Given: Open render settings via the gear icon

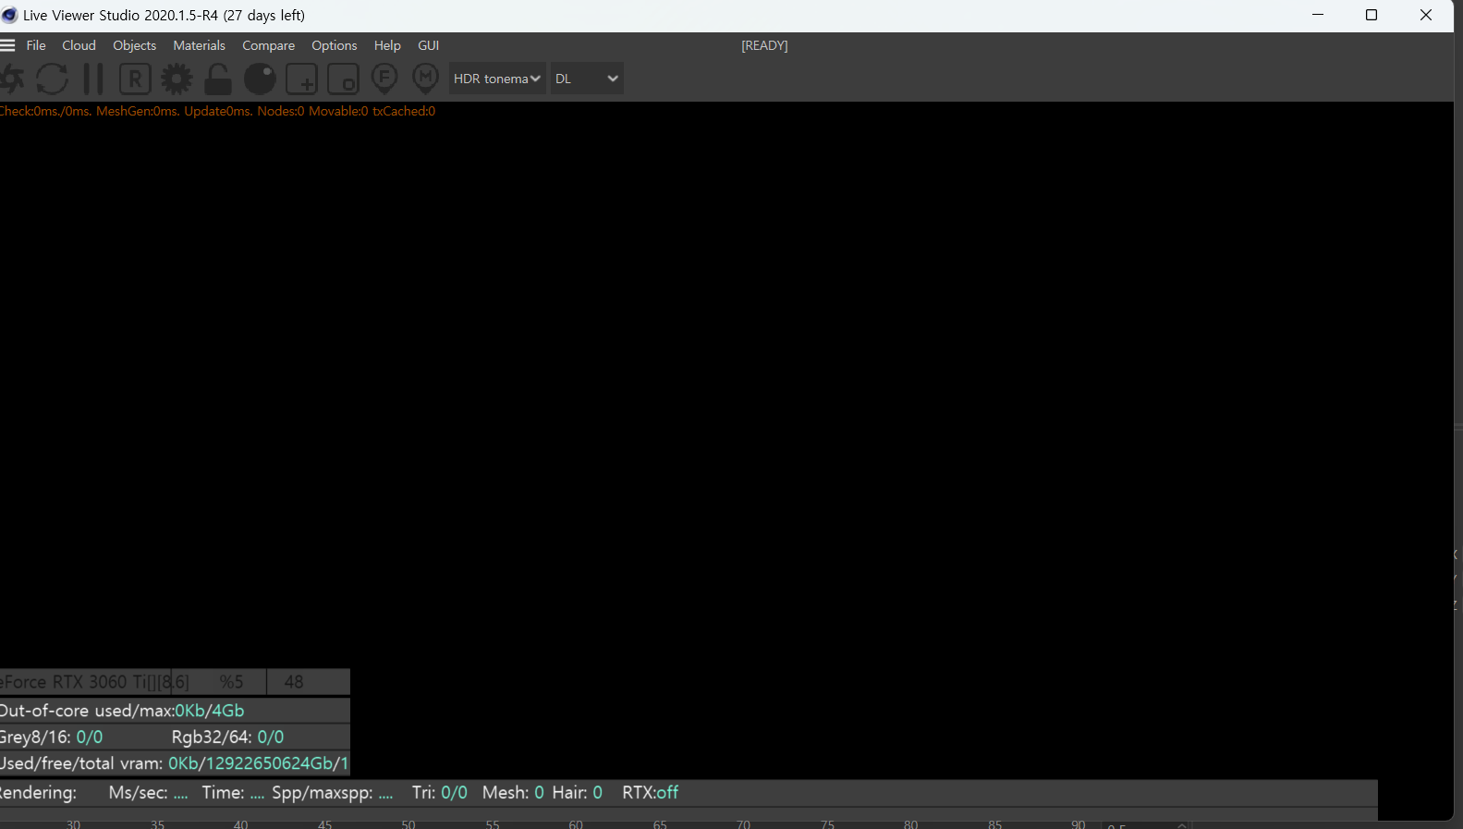Looking at the screenshot, I should point(177,79).
